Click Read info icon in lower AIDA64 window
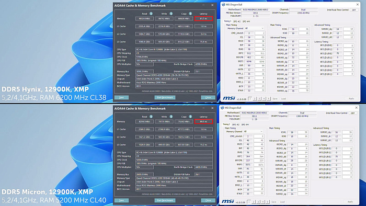This screenshot has height=206, width=366. pos(151,117)
